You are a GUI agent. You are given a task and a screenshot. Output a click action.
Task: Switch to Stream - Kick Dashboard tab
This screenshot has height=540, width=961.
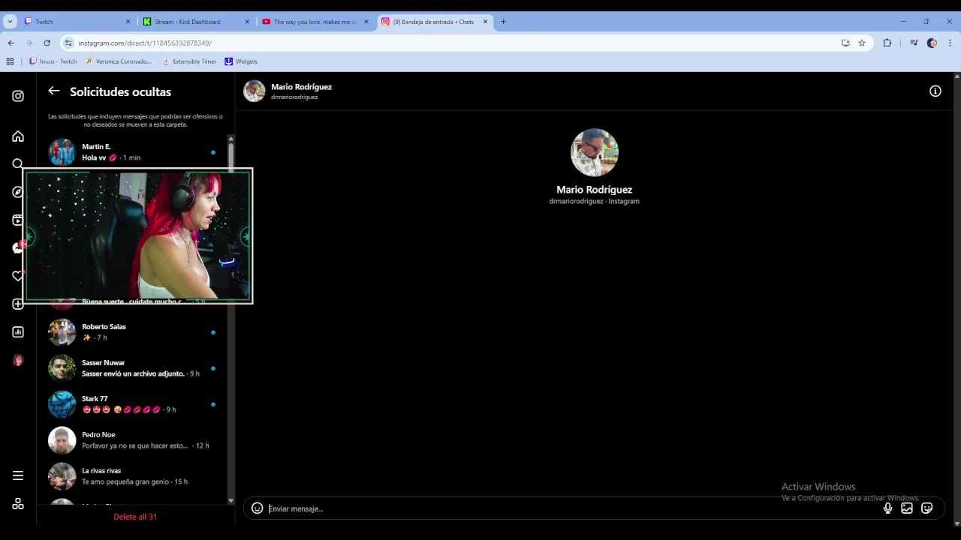pyautogui.click(x=197, y=22)
